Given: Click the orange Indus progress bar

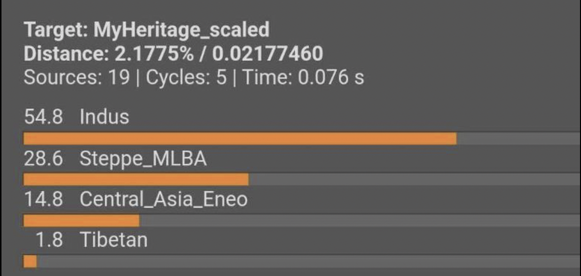Looking at the screenshot, I should [x=240, y=139].
